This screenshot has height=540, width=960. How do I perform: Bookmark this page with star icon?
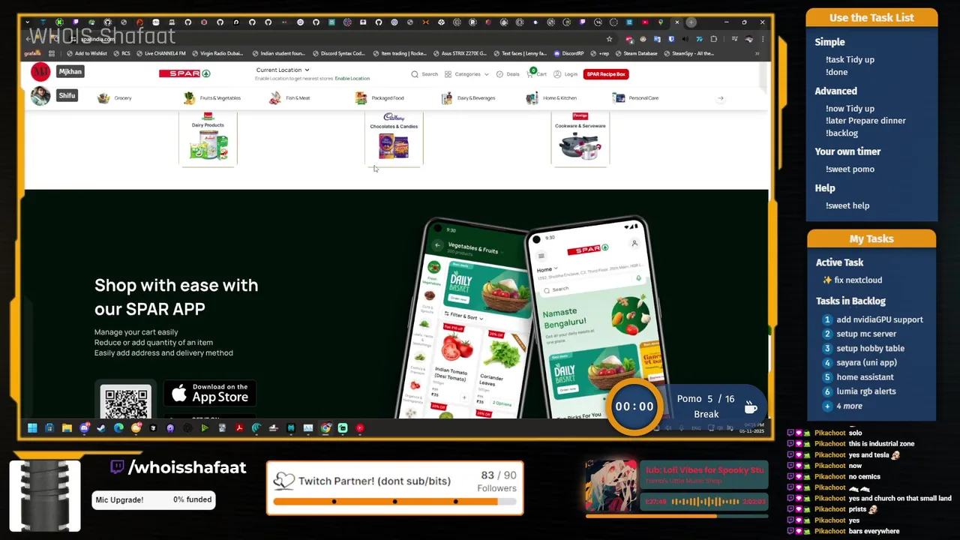click(x=609, y=39)
